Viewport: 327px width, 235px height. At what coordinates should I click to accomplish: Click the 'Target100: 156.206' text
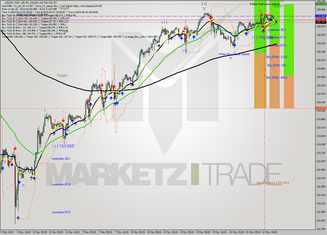(x=13, y=37)
